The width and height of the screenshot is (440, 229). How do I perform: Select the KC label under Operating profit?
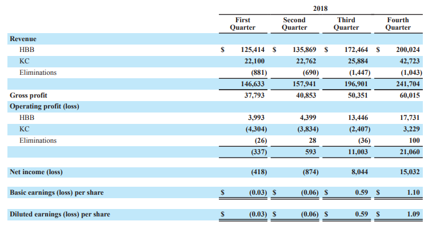pos(24,129)
